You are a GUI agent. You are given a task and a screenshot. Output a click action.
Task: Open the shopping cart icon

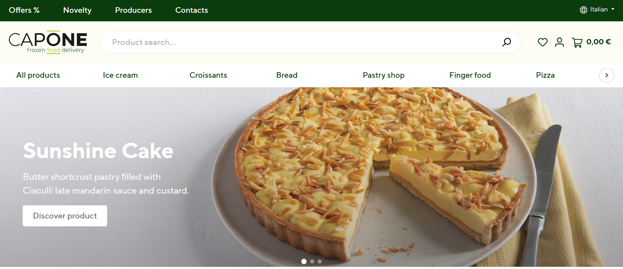(577, 42)
